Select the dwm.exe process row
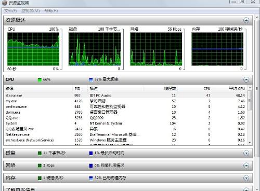This screenshot has width=260, height=191. 125,112
